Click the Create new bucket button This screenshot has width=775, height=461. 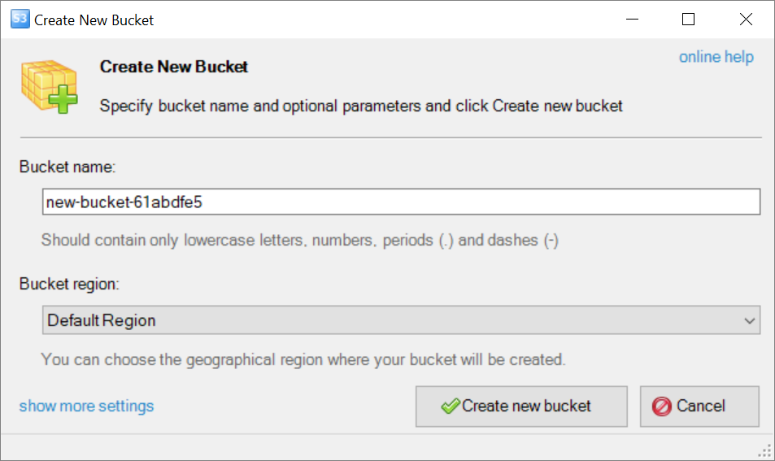(521, 407)
